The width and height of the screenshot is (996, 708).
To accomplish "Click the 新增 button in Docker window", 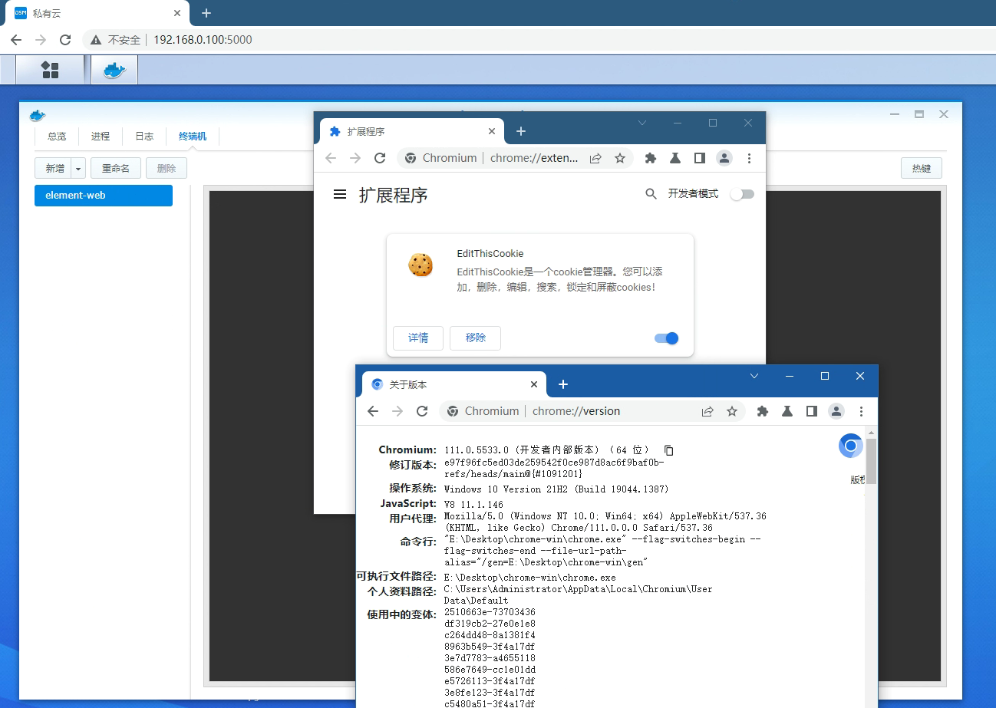I will pyautogui.click(x=54, y=168).
